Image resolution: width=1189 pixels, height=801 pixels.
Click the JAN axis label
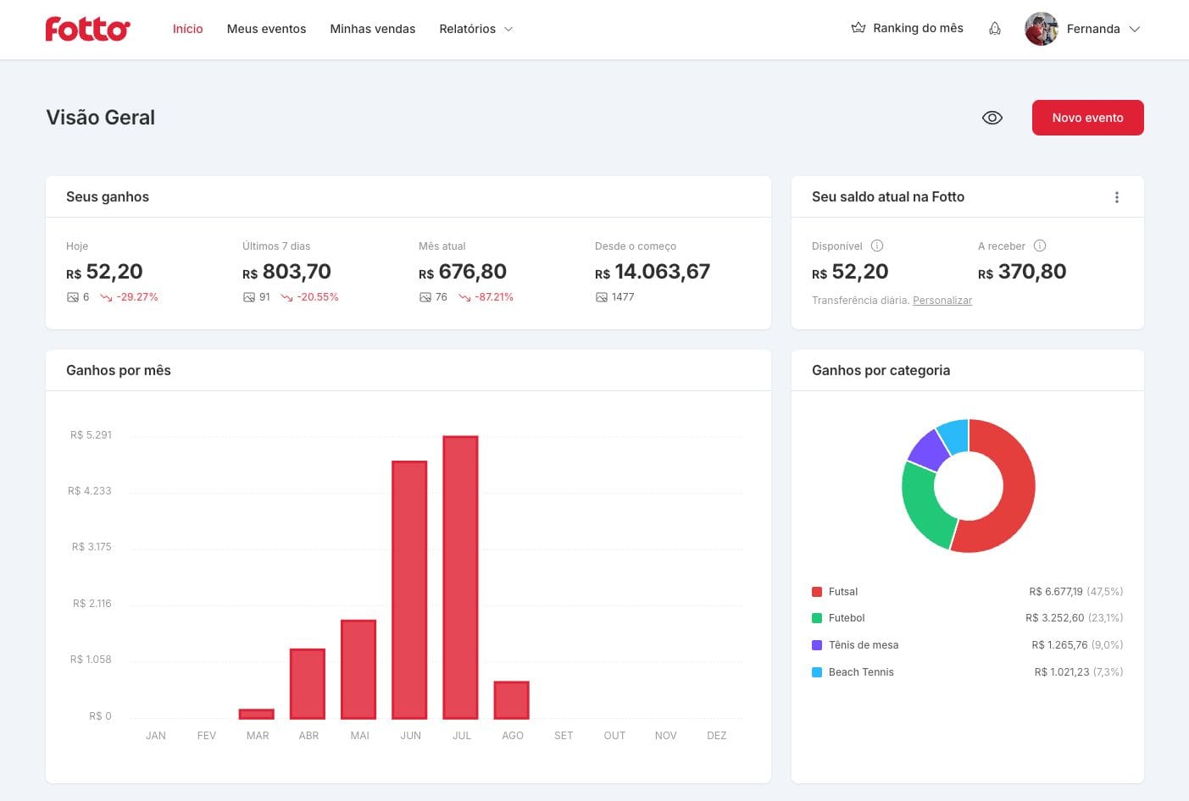coord(156,736)
